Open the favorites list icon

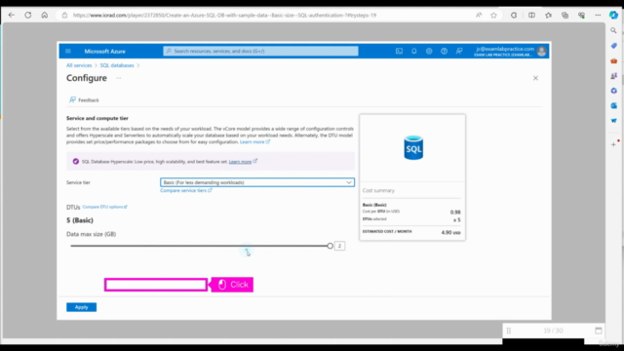coord(548,16)
